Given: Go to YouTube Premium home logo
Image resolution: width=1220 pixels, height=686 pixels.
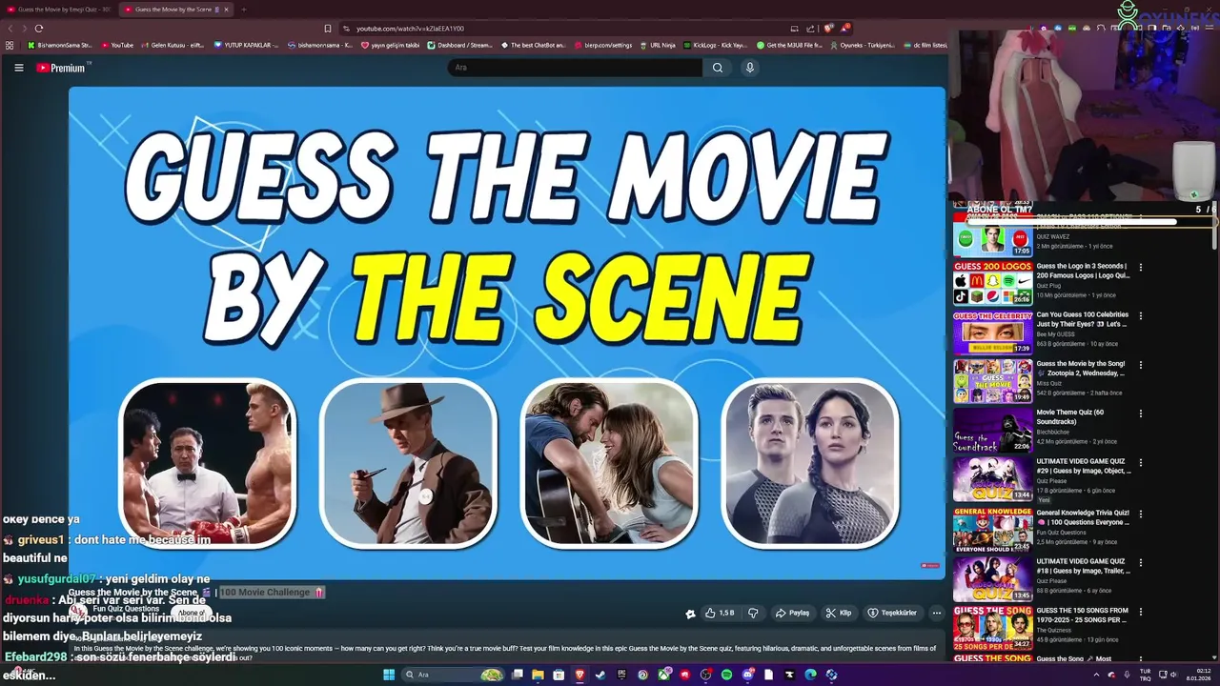Looking at the screenshot, I should [x=61, y=68].
